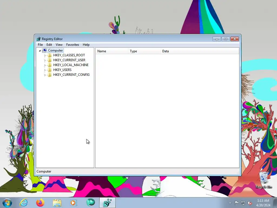The image size is (277, 208).
Task: Collapse the Computer root node
Action: [40, 51]
